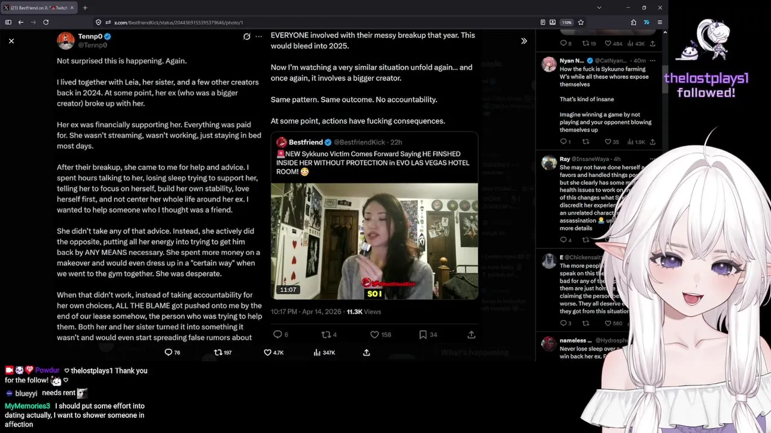The width and height of the screenshot is (771, 433).
Task: Collapse the reply sidebar with the double chevron
Action: coord(524,41)
